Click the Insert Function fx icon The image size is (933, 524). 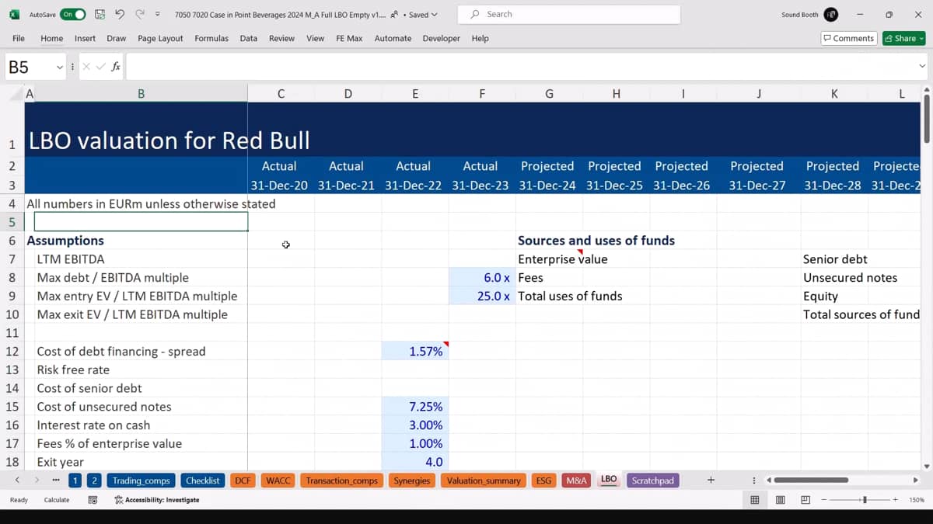[116, 67]
